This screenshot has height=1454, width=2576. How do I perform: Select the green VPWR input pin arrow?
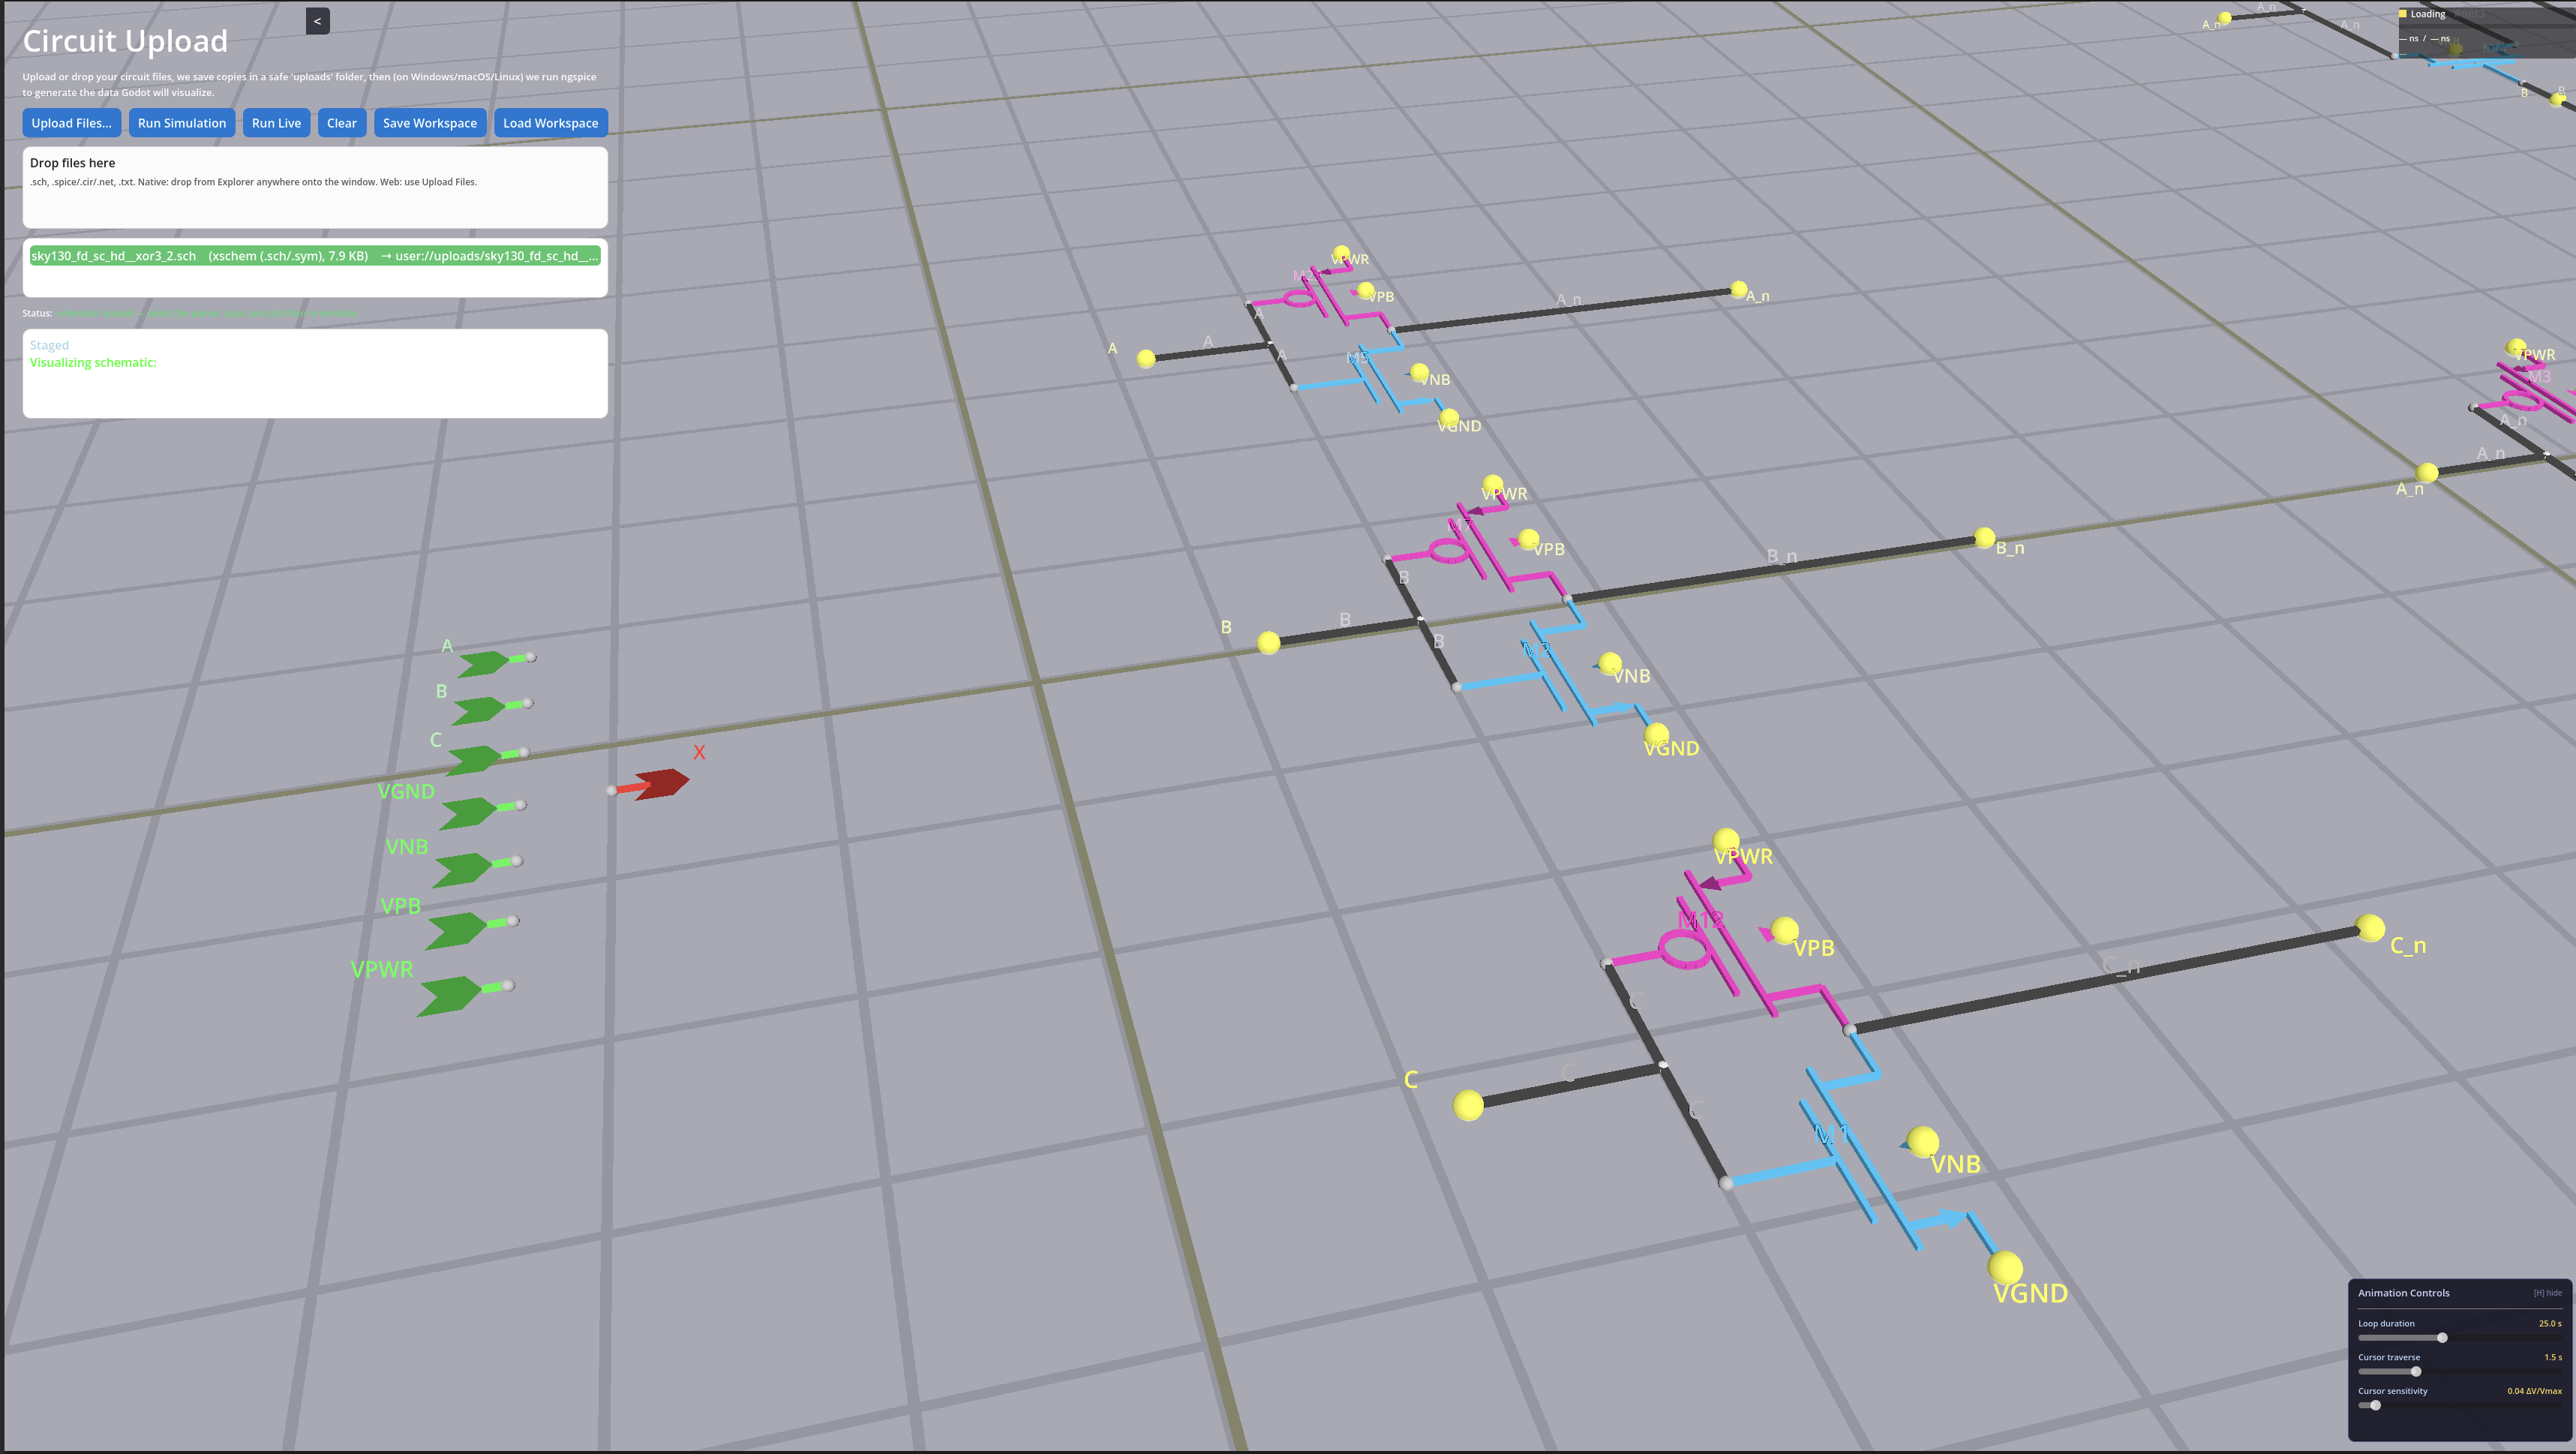[450, 996]
